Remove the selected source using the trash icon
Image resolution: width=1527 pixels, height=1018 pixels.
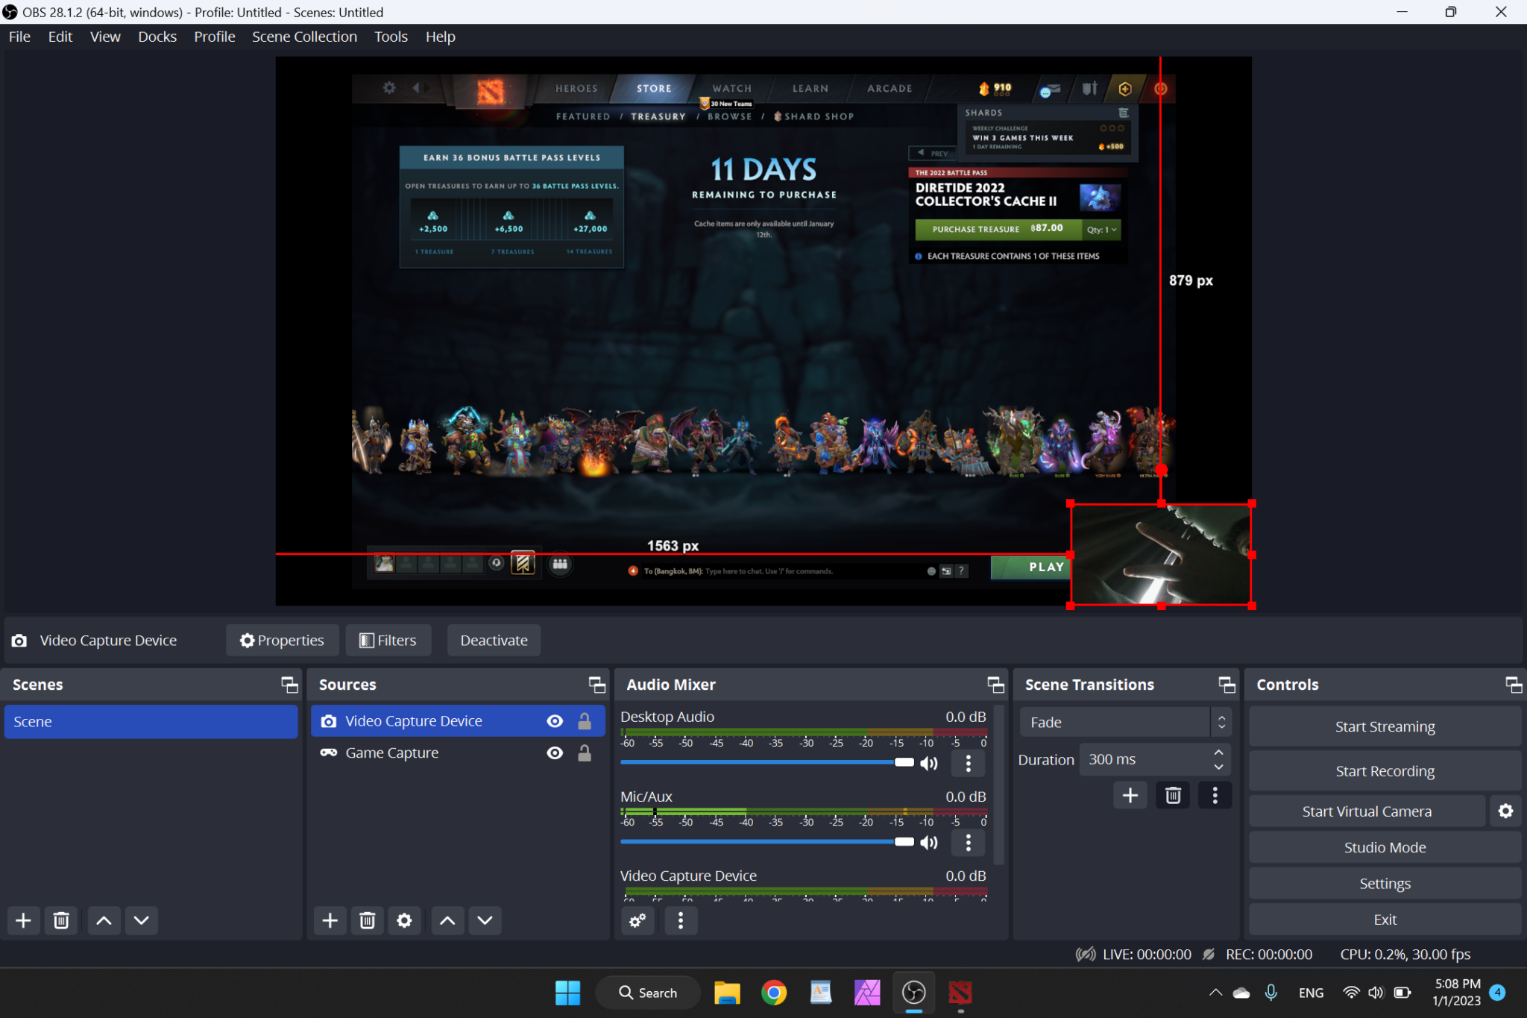coord(367,920)
